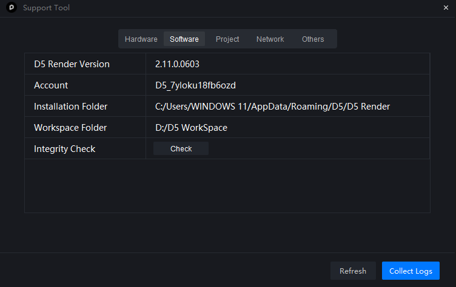Select the Software tab
Screen dimensions: 456x287
[x=184, y=39]
